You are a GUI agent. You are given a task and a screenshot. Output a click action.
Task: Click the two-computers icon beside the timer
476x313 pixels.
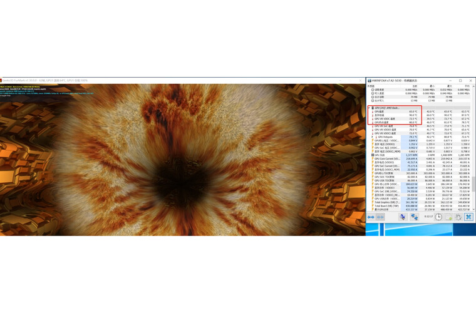(414, 217)
